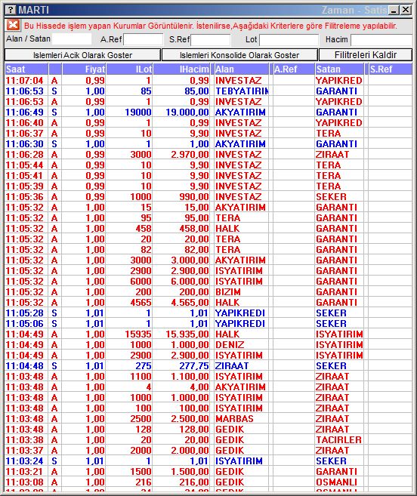The width and height of the screenshot is (417, 496).
Task: Click lot value 458
Action: point(143,229)
